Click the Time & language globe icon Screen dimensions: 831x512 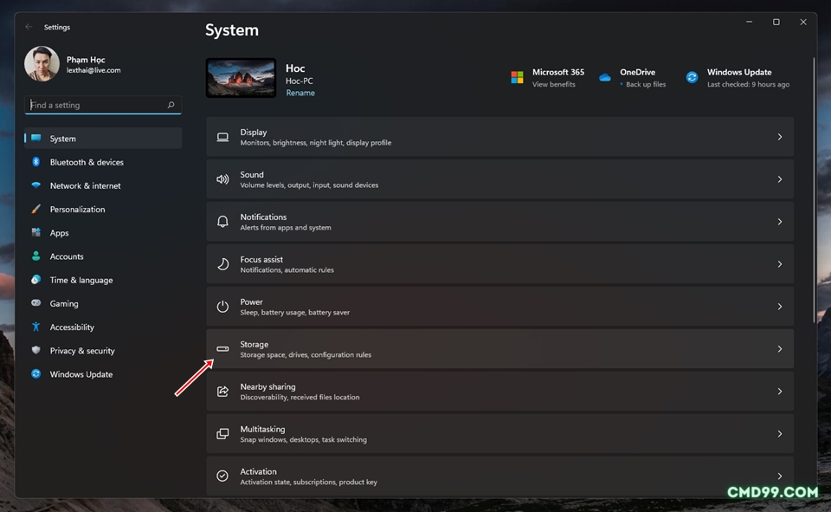pos(36,279)
